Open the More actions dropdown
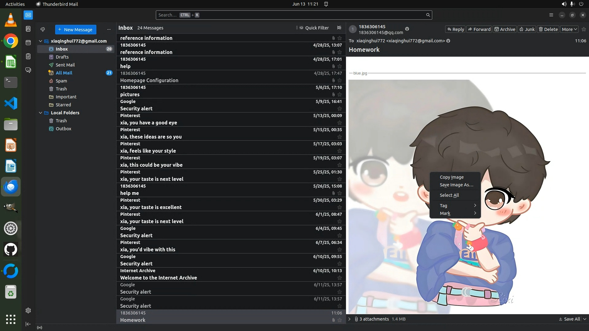 569,29
